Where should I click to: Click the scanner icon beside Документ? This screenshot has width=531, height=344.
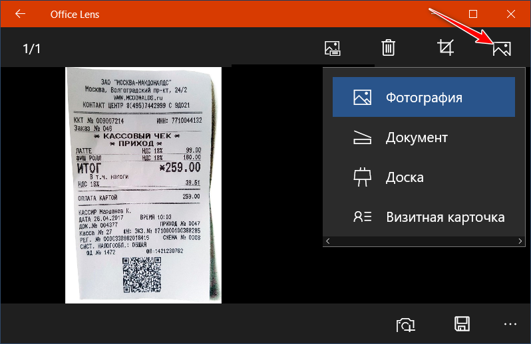pos(362,137)
